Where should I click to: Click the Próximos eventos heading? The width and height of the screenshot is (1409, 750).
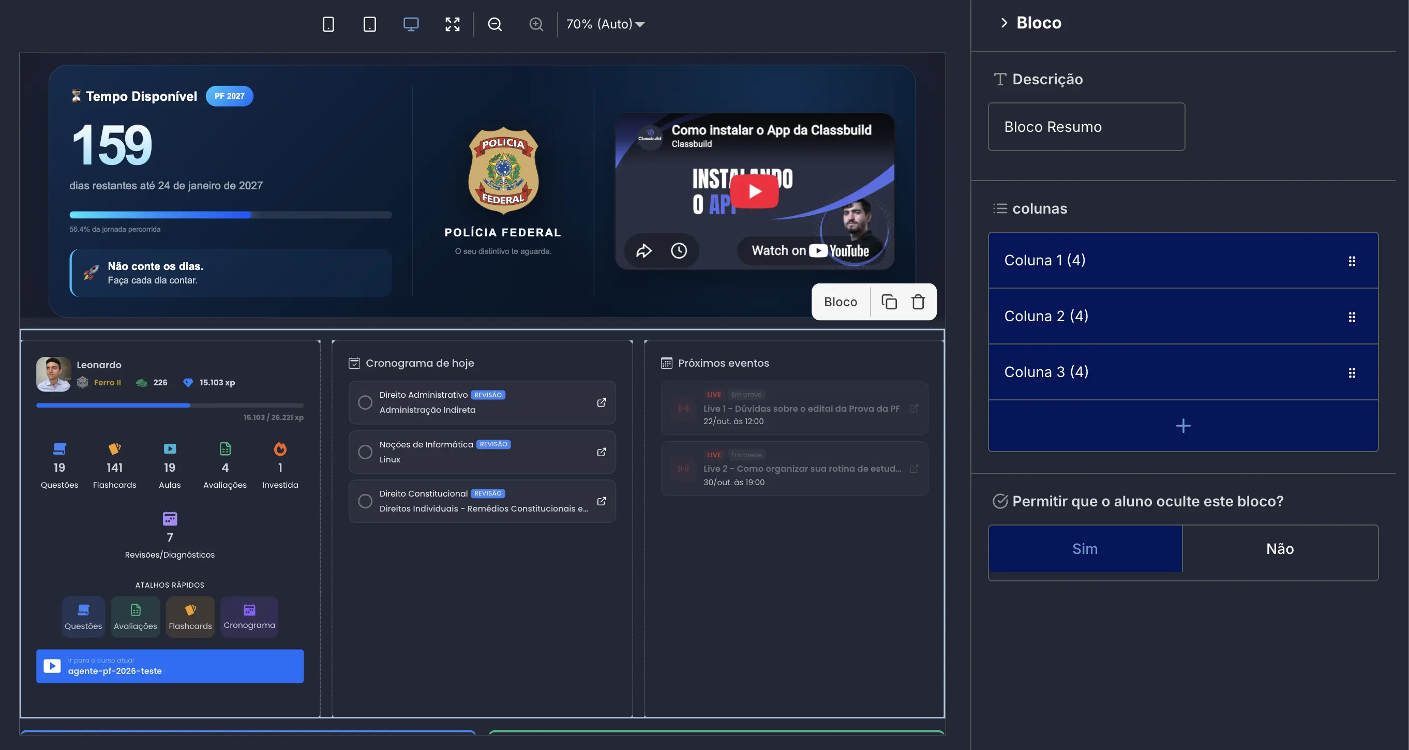[x=723, y=363]
